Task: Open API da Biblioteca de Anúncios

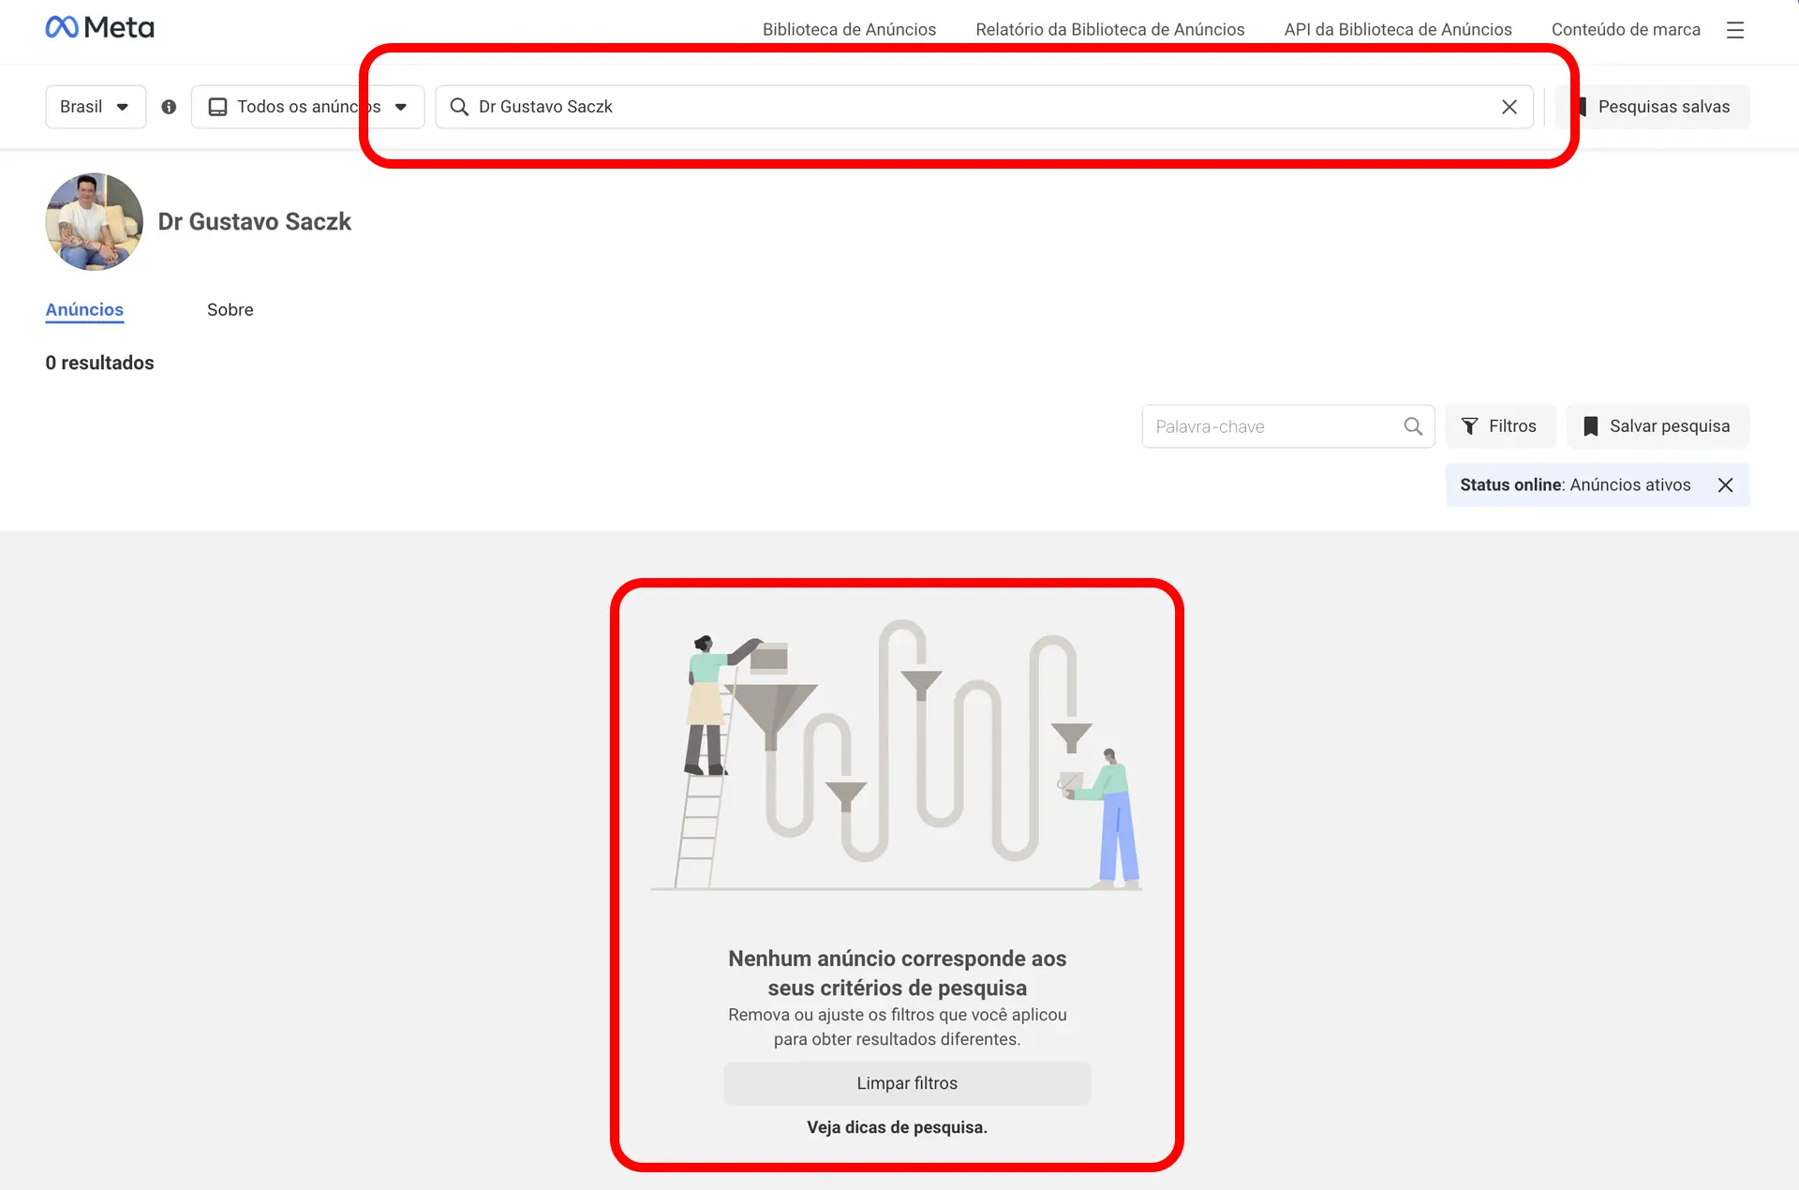Action: [x=1398, y=30]
